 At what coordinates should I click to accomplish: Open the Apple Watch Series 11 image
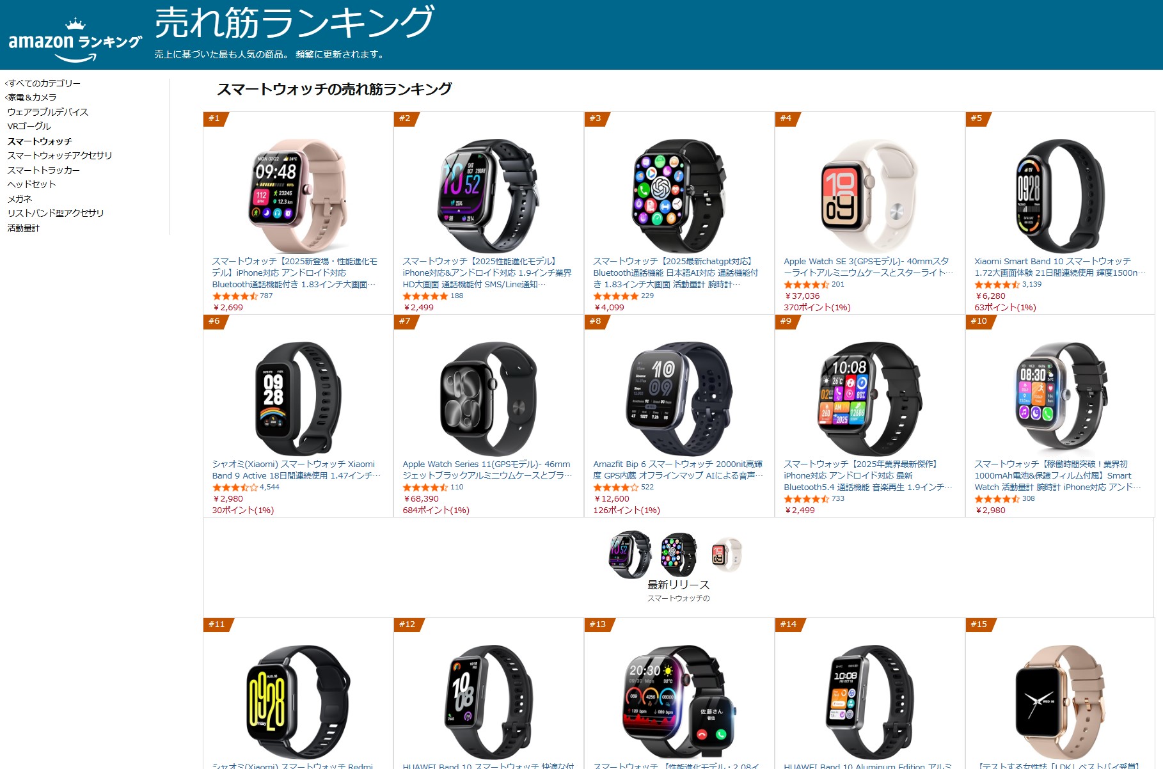pyautogui.click(x=488, y=398)
